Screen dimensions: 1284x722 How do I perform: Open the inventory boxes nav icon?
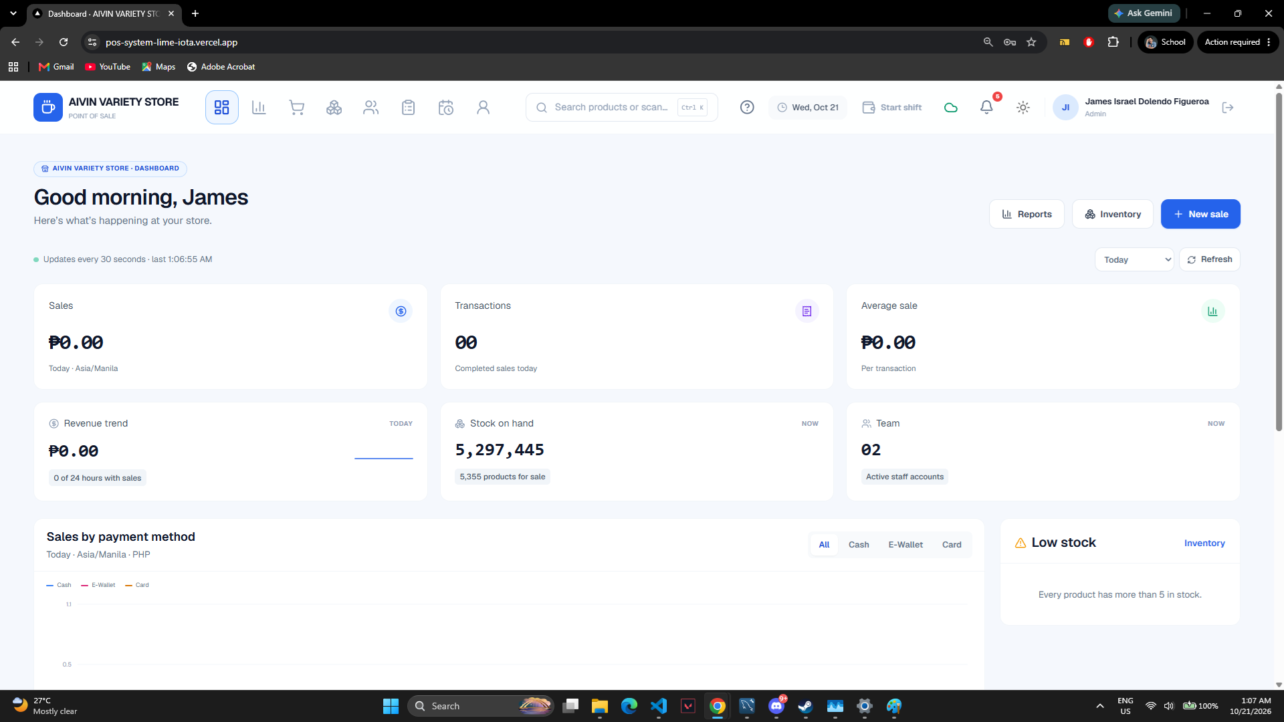coord(334,108)
